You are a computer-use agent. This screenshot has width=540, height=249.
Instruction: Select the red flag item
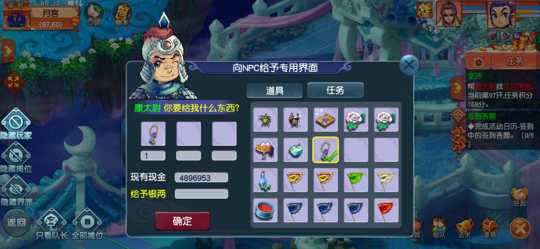point(386,210)
